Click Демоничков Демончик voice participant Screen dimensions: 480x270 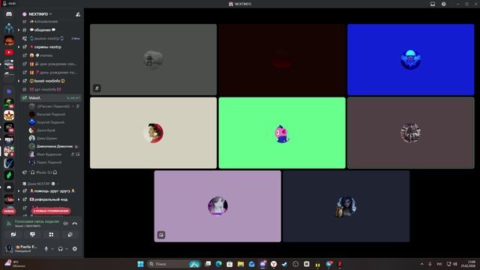click(x=54, y=146)
